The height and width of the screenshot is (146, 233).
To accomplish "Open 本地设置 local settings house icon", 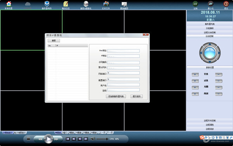I will point(9,4).
